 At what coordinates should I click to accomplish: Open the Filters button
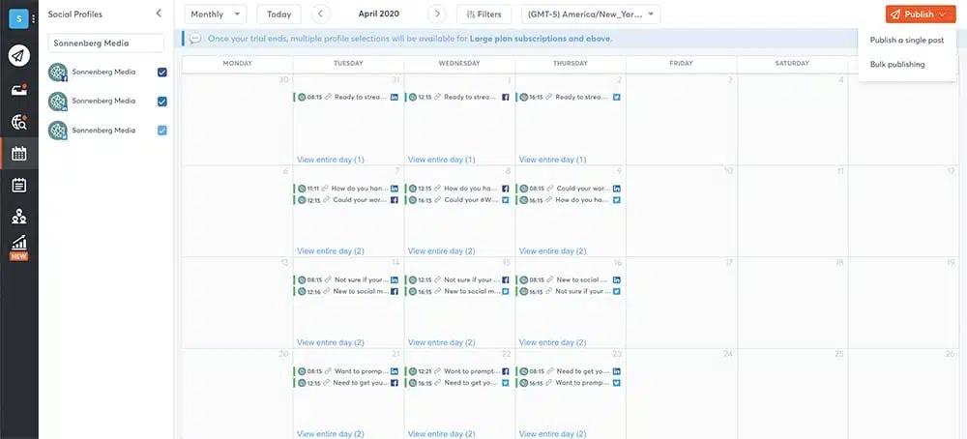click(484, 15)
